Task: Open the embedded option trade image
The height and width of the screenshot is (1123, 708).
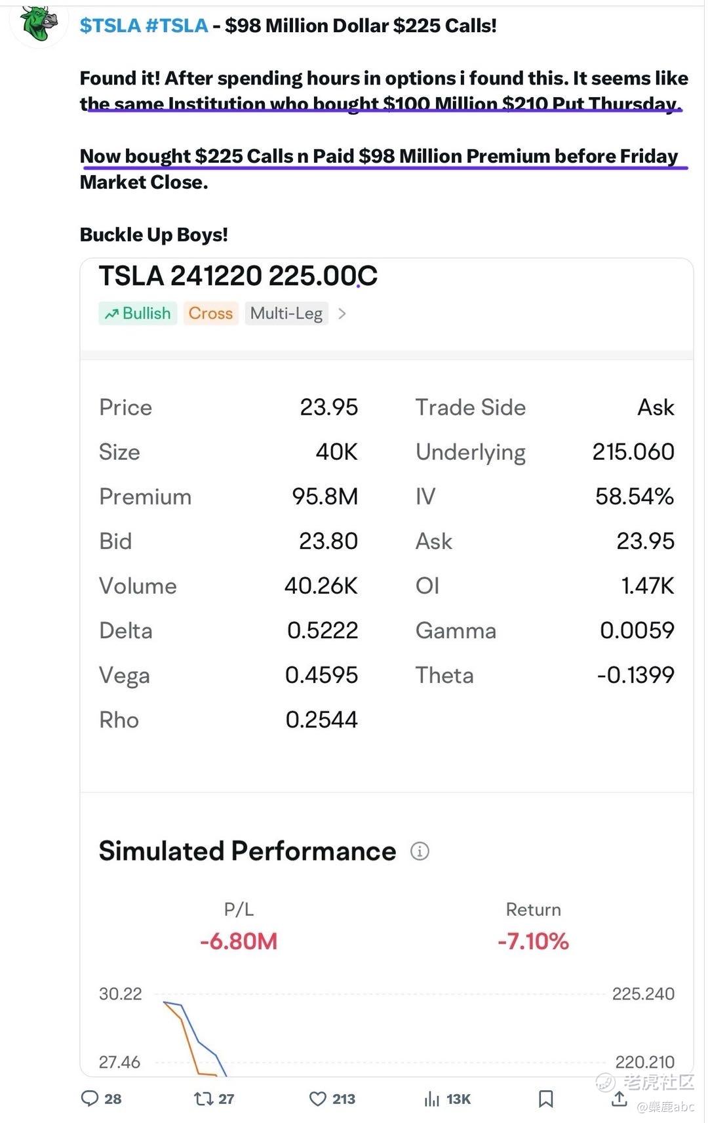Action: pyautogui.click(x=387, y=667)
